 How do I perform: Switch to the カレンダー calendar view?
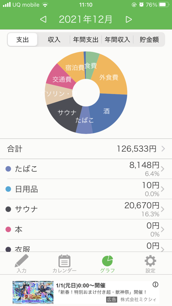click(64, 263)
